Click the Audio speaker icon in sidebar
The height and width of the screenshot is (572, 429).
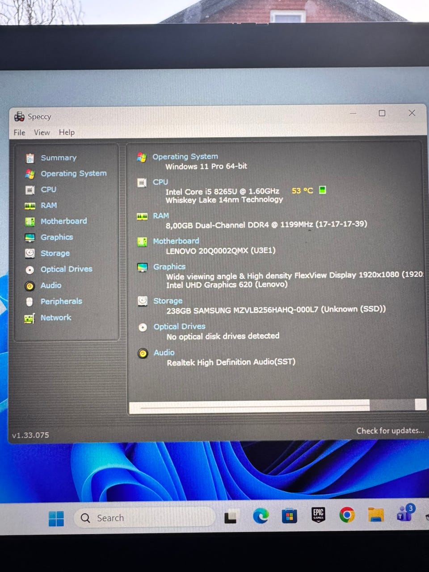(30, 286)
